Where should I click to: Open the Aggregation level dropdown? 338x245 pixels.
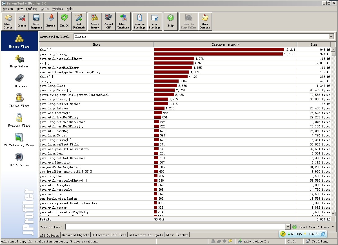(331, 37)
